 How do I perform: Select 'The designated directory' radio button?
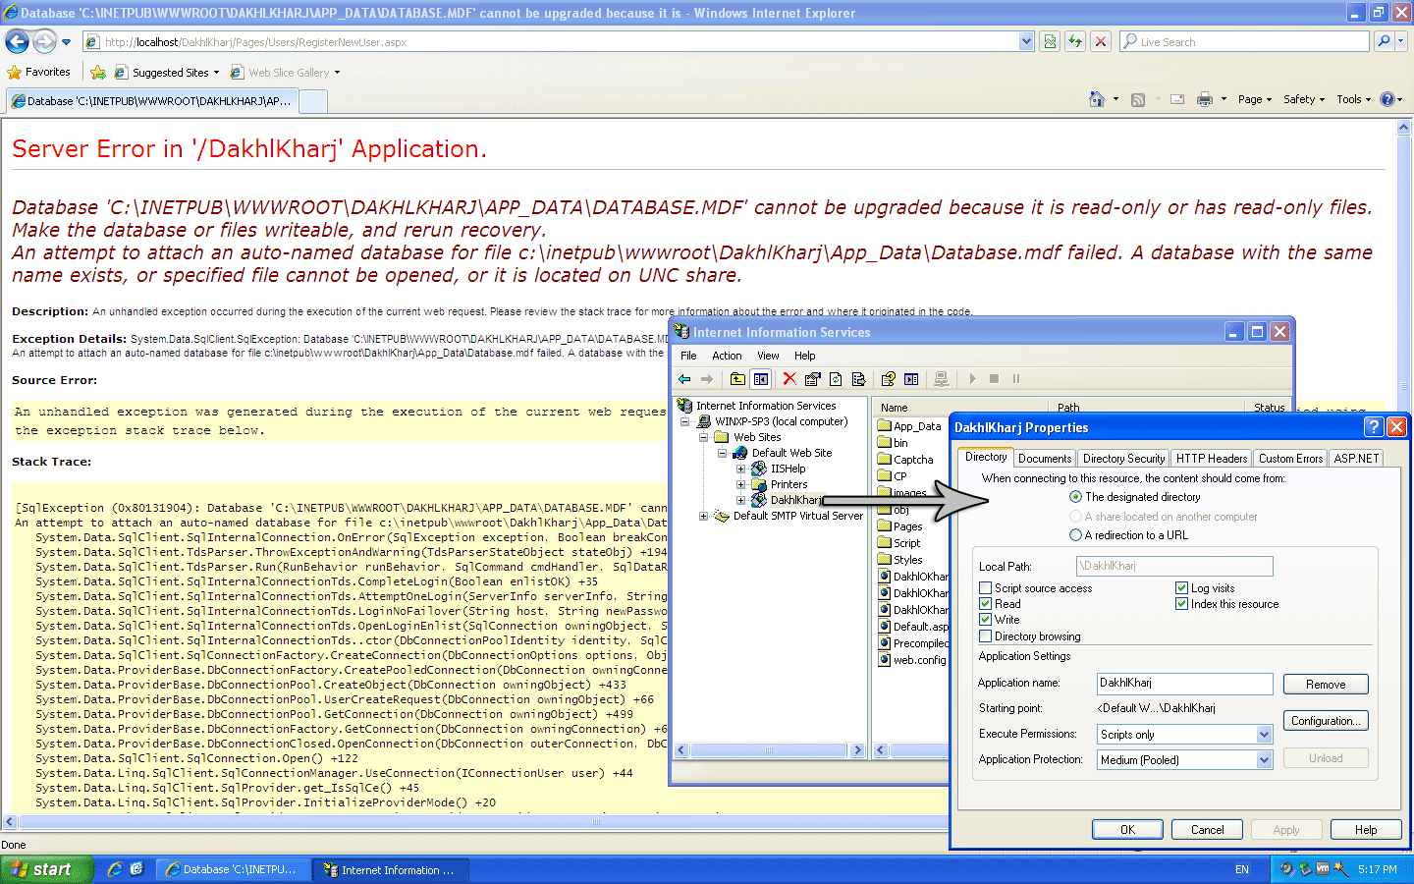[1075, 497]
